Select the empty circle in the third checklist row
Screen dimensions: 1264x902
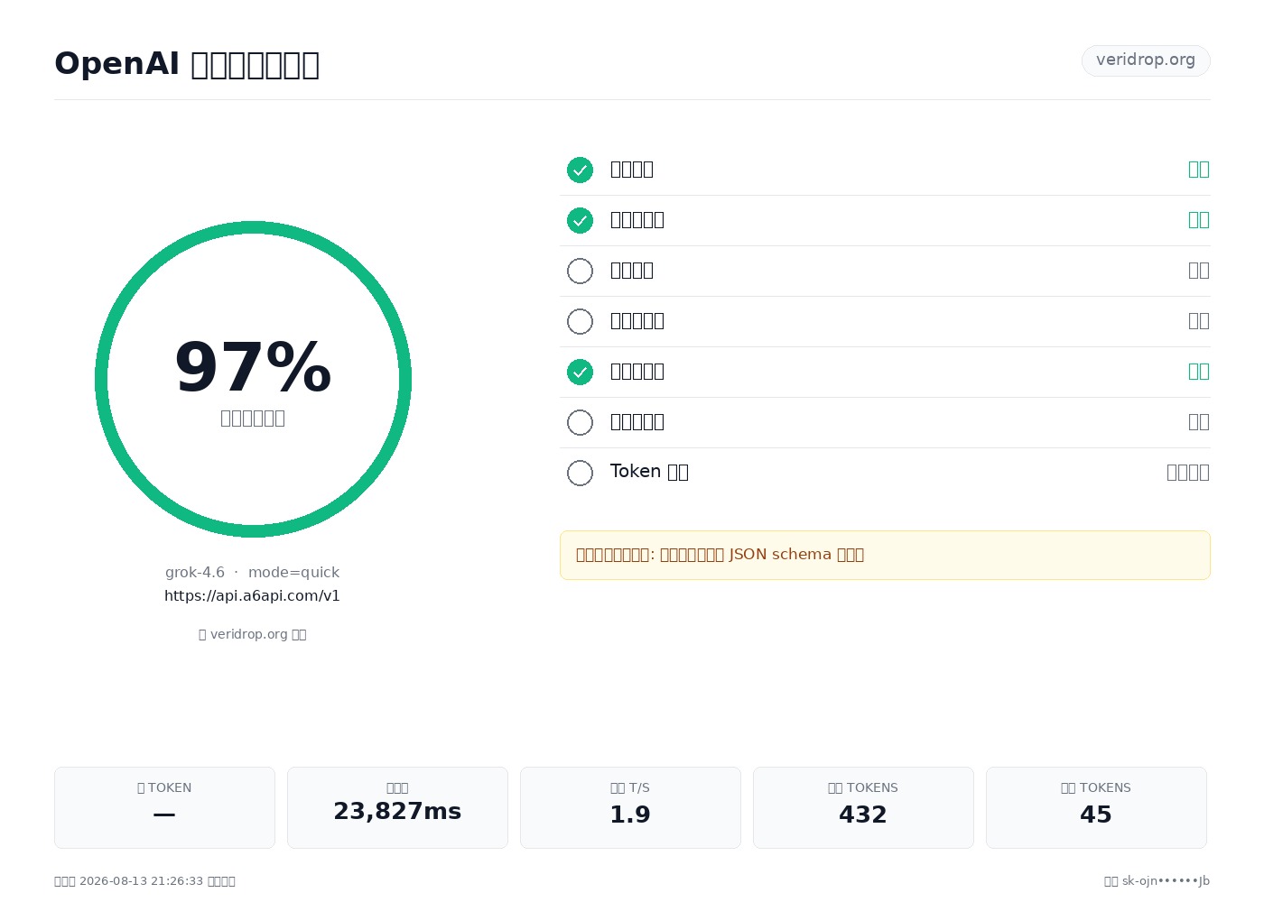tap(580, 271)
